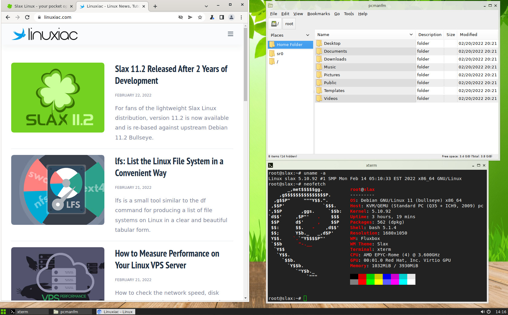This screenshot has height=315, width=508.
Task: View site info via the padlock icon
Action: pyautogui.click(x=39, y=17)
